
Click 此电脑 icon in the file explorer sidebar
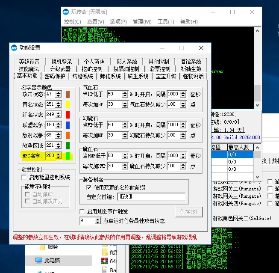click(x=38, y=260)
